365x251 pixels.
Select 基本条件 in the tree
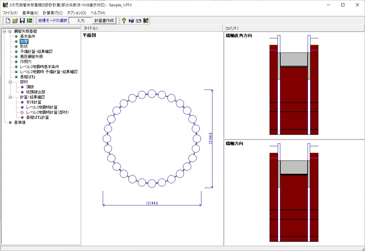[x=28, y=36]
